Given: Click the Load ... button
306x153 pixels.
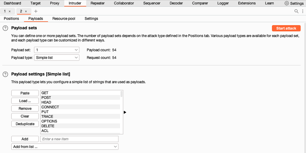Looking at the screenshot, I should click(x=25, y=101).
